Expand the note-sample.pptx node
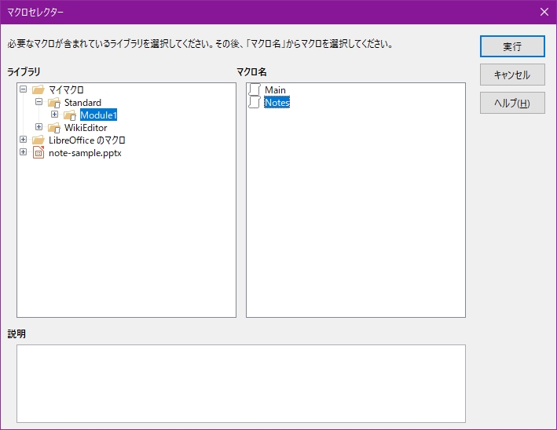Screen dimensions: 557x430 pos(23,152)
